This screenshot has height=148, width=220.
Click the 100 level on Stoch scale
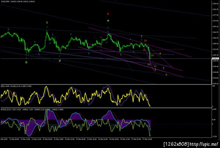[x=214, y=86]
